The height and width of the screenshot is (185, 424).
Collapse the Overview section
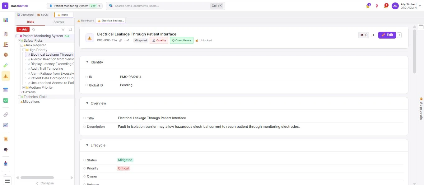click(87, 103)
